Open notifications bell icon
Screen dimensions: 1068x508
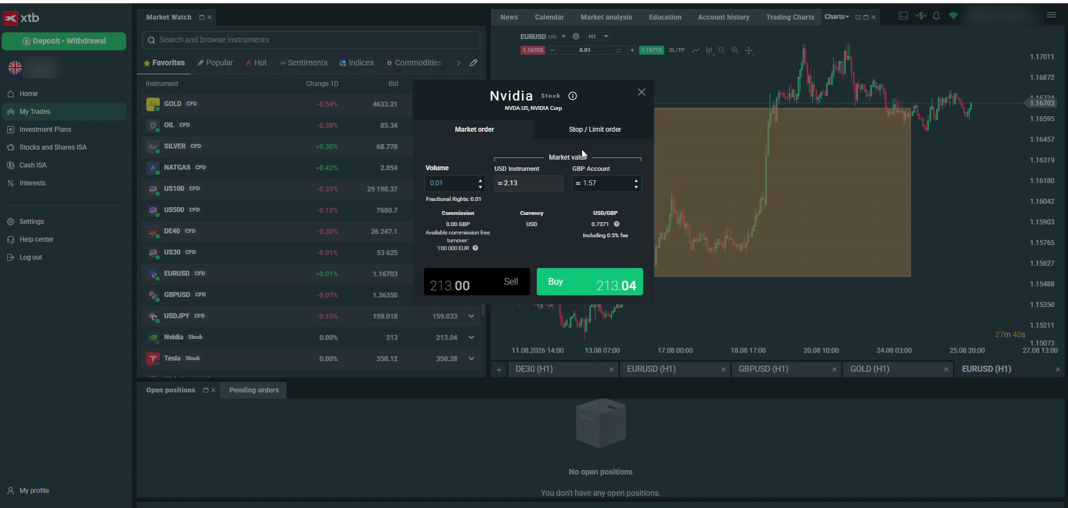tap(937, 16)
